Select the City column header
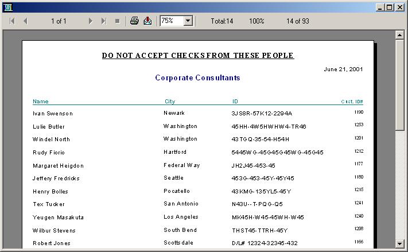 tap(170, 102)
